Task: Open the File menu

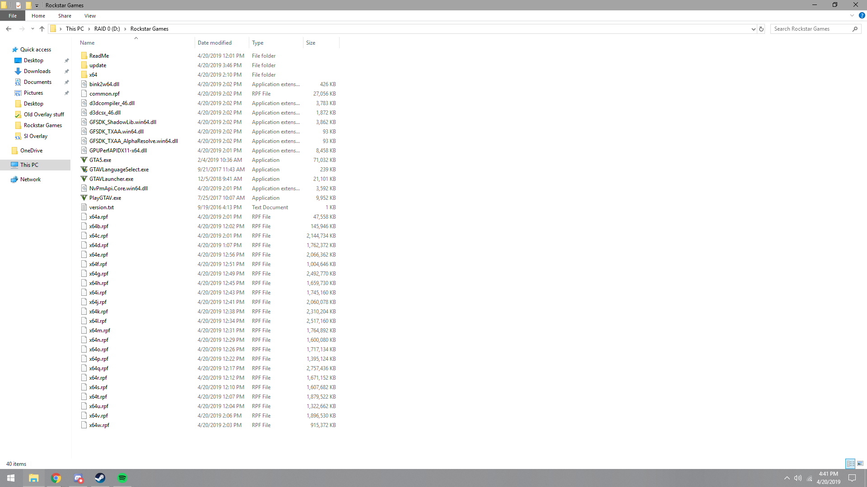Action: coord(13,16)
